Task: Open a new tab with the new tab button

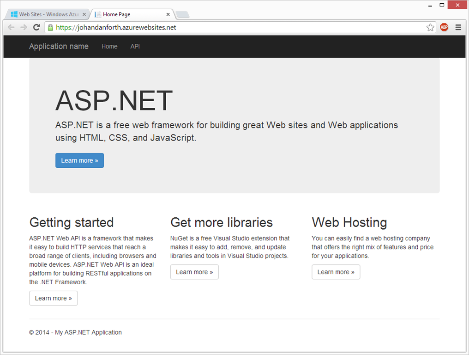Action: coord(182,14)
